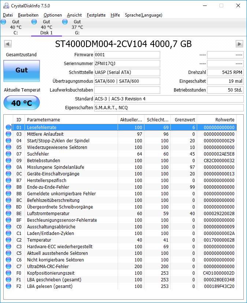
Task: Open the Optionen menu
Action: tap(53, 15)
